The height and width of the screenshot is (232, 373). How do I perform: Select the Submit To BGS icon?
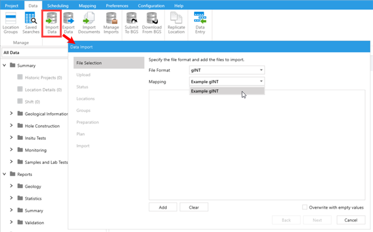pyautogui.click(x=132, y=23)
